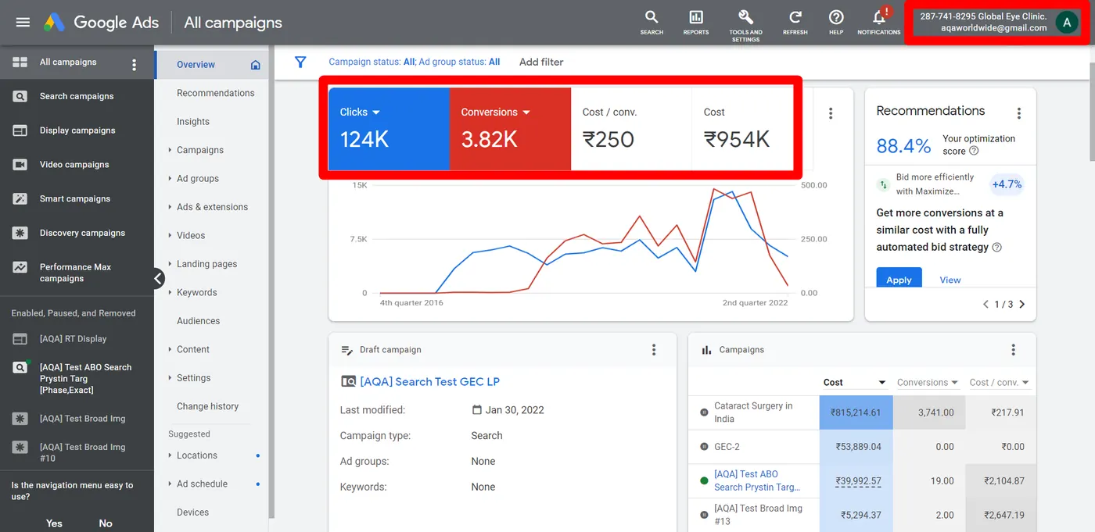Open [AQA] RT Display campaign in sidebar

pos(77,339)
